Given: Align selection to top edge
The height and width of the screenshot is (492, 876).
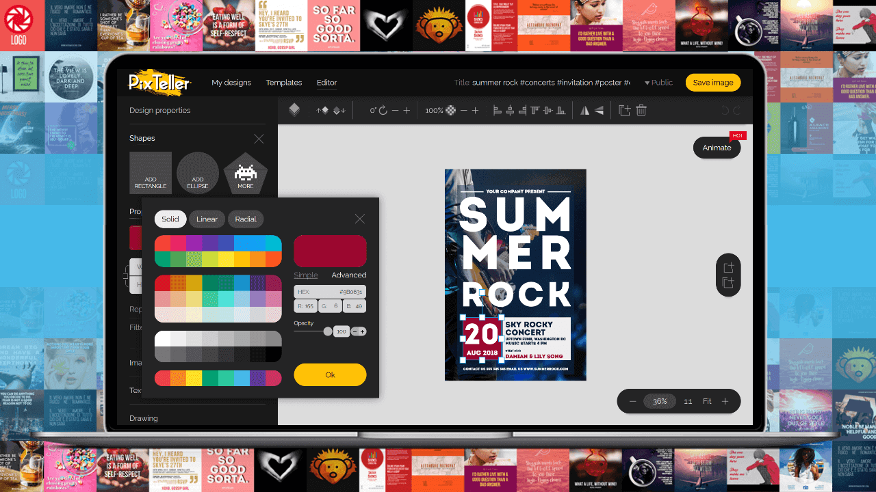Looking at the screenshot, I should tap(535, 110).
